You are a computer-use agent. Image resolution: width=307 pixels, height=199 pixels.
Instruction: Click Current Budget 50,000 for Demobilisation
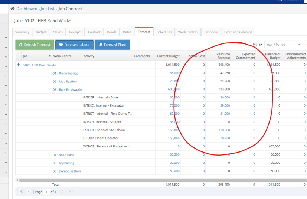(x=174, y=171)
